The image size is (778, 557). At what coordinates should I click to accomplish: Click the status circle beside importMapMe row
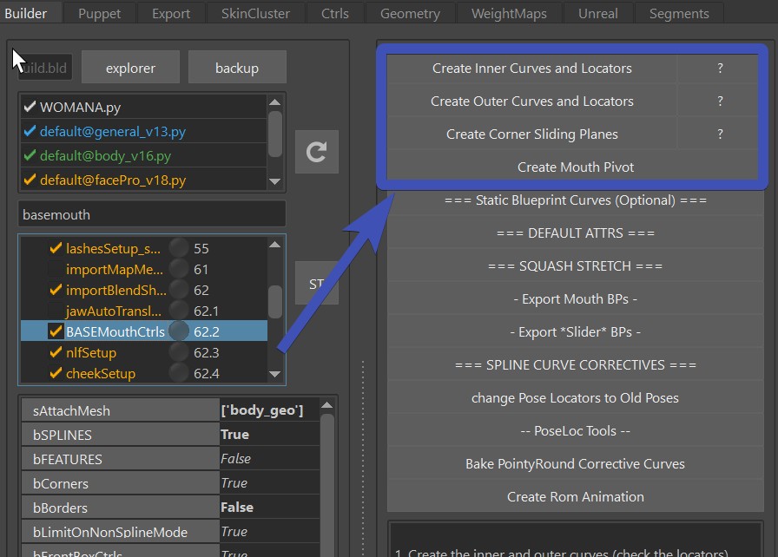point(179,269)
